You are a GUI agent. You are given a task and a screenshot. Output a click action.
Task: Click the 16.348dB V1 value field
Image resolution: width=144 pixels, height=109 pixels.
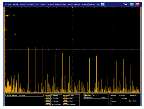click(x=56, y=96)
